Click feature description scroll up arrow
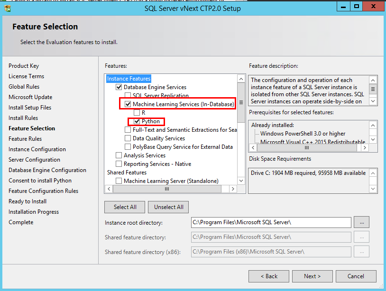This screenshot has height=291, width=386. (373, 80)
